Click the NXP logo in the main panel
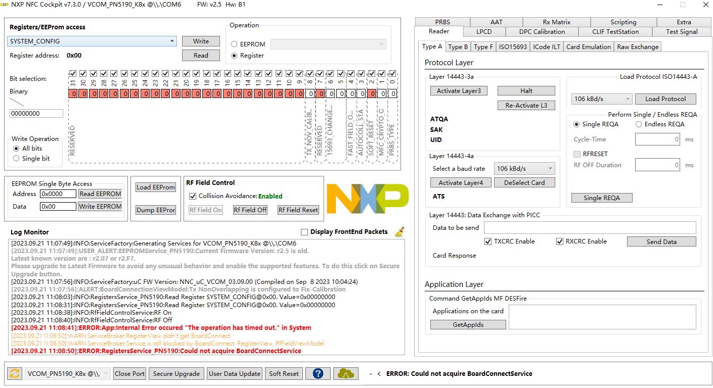The height and width of the screenshot is (388, 713). [368, 198]
